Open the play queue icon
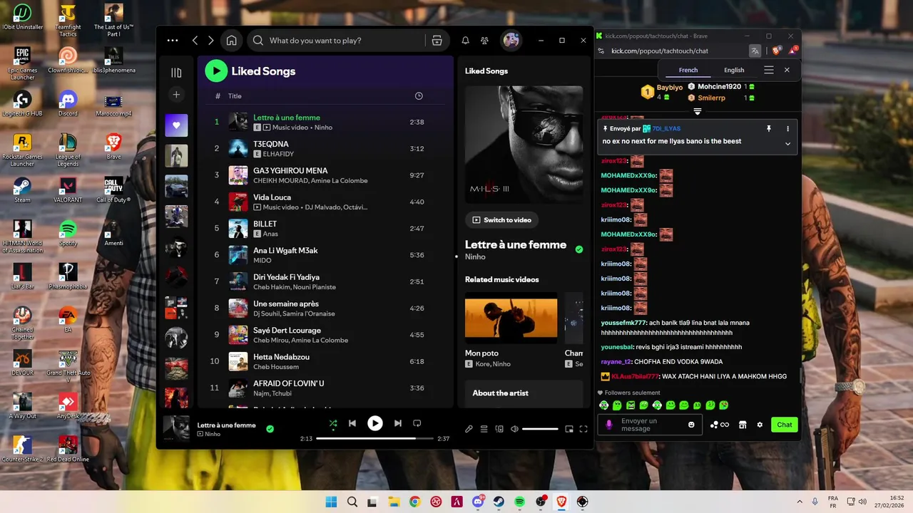The width and height of the screenshot is (913, 513). tap(484, 429)
